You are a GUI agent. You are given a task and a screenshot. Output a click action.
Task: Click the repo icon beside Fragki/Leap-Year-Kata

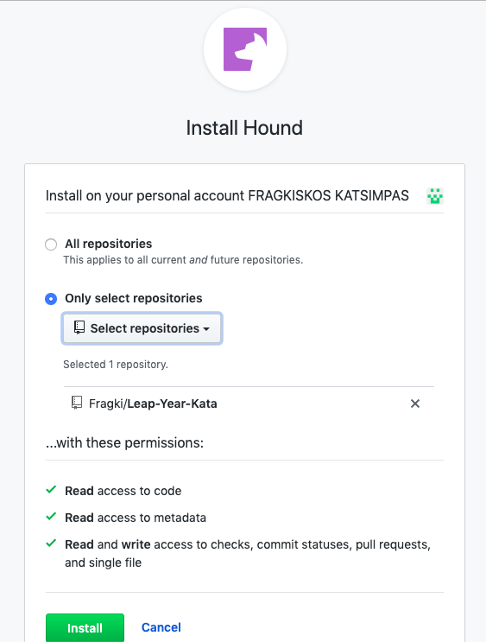(77, 403)
